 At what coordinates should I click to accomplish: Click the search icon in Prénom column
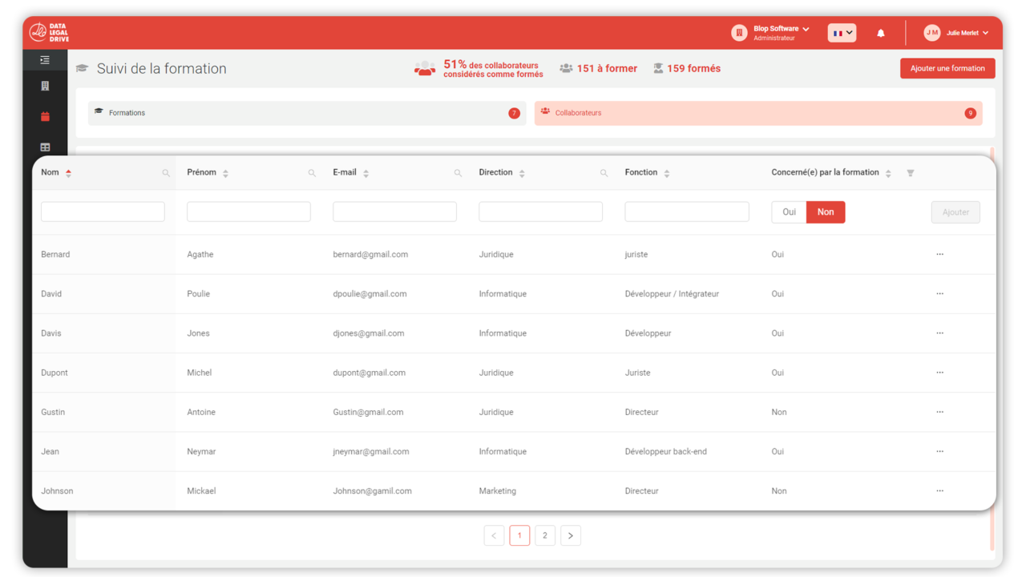click(x=312, y=173)
